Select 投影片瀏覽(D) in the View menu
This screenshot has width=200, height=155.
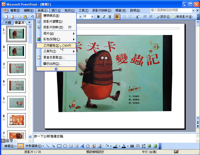point(56,21)
